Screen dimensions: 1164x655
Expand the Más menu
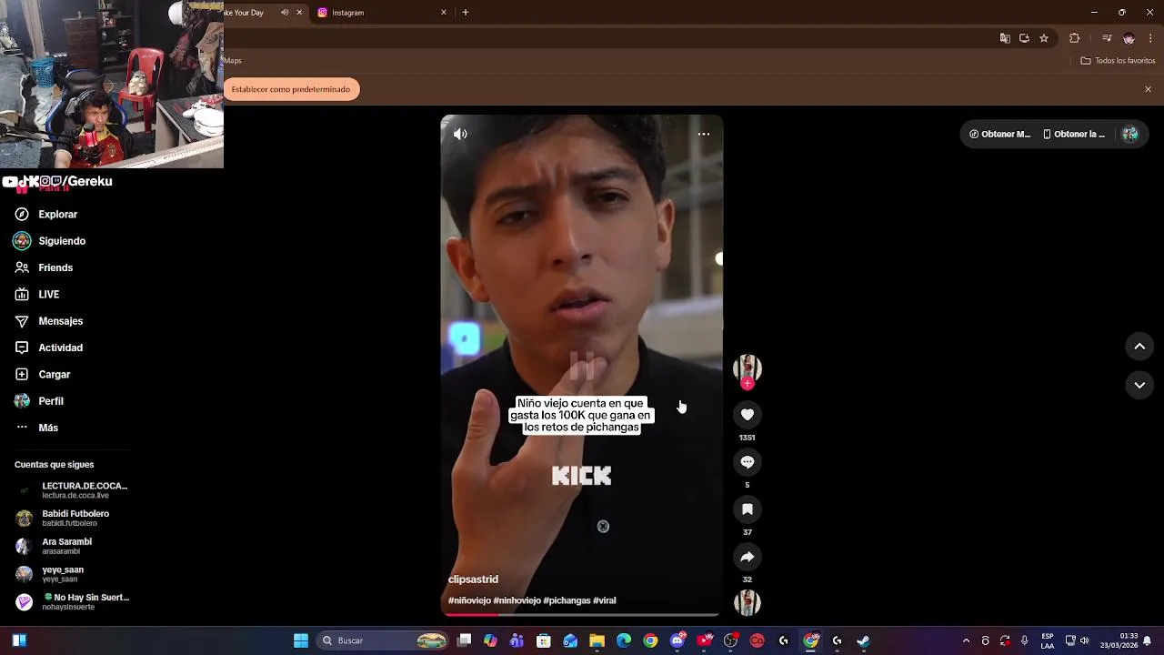pos(36,428)
